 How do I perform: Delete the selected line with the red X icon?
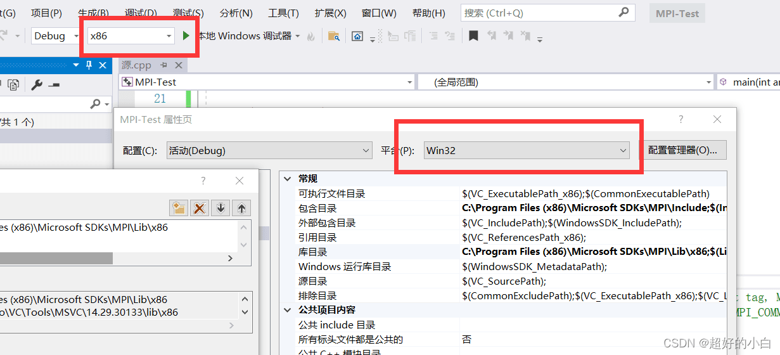pos(200,208)
